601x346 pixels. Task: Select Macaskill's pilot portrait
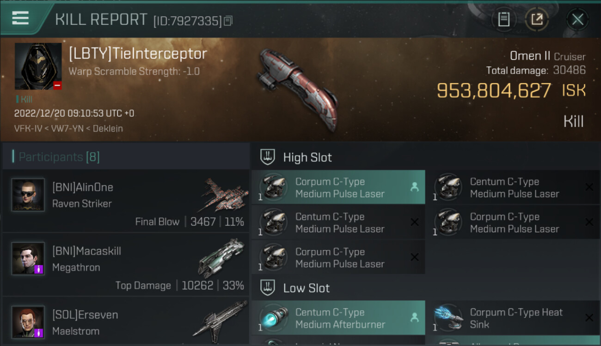[28, 259]
